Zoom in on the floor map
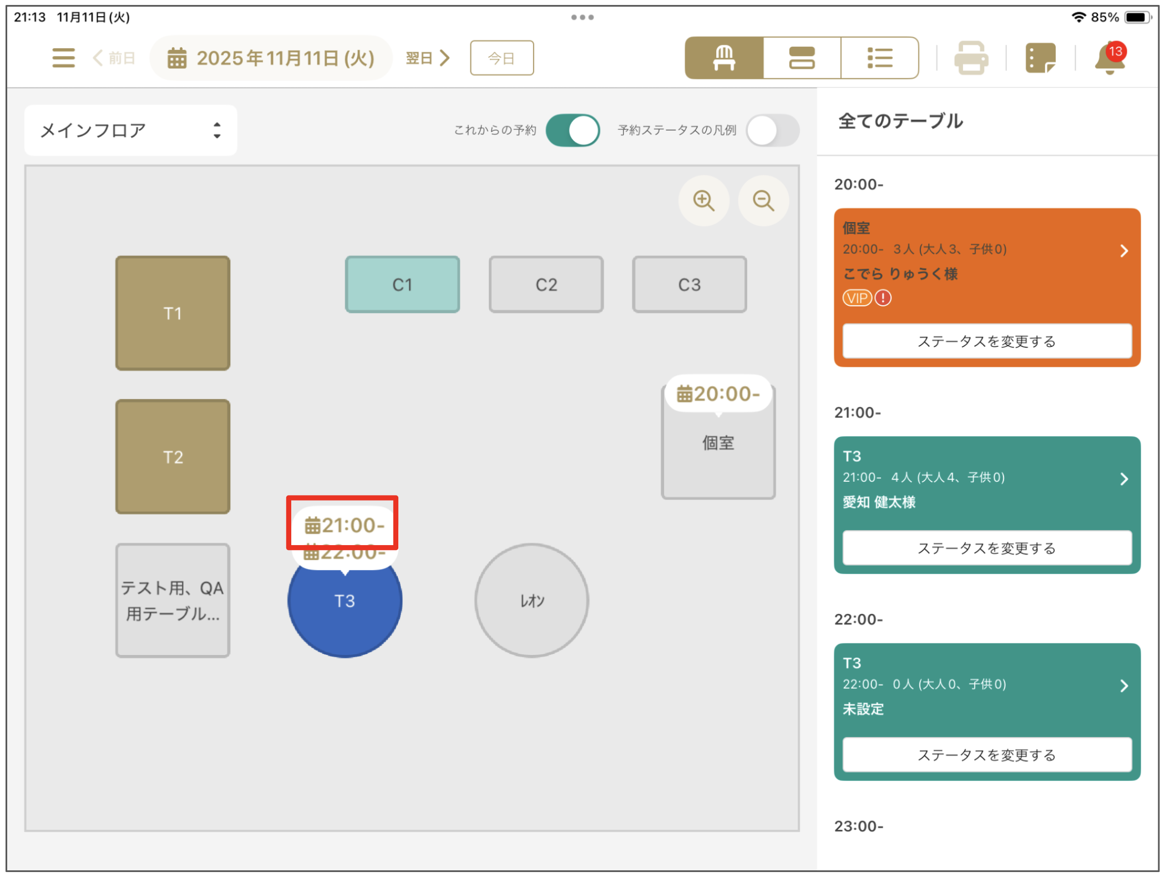 [x=703, y=200]
